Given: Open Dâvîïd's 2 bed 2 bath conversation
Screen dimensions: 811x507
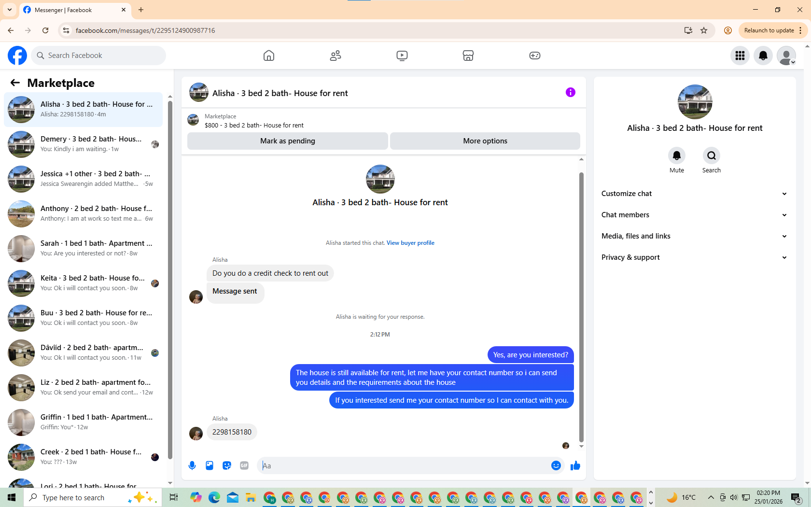Looking at the screenshot, I should tap(84, 353).
